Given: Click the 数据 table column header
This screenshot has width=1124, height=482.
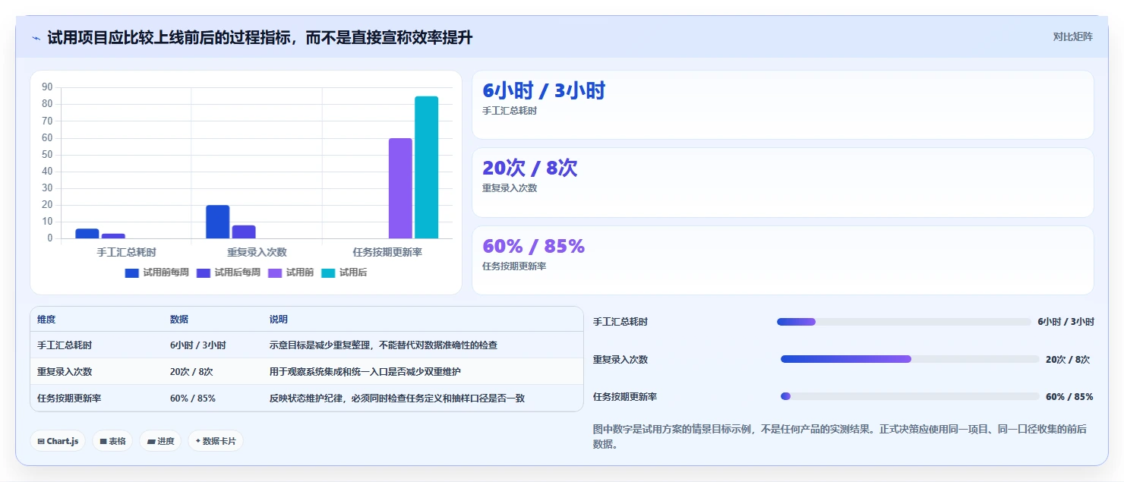Looking at the screenshot, I should 179,320.
